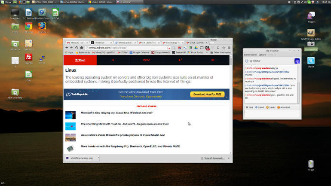Switch to the chat window taskbar entry
Viewport: 331px width, 186px height.
tap(129, 2)
